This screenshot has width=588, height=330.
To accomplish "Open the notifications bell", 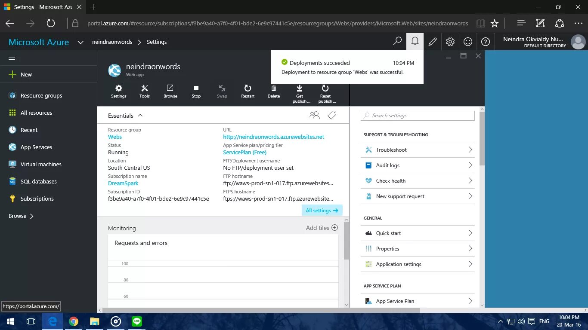I will [415, 42].
